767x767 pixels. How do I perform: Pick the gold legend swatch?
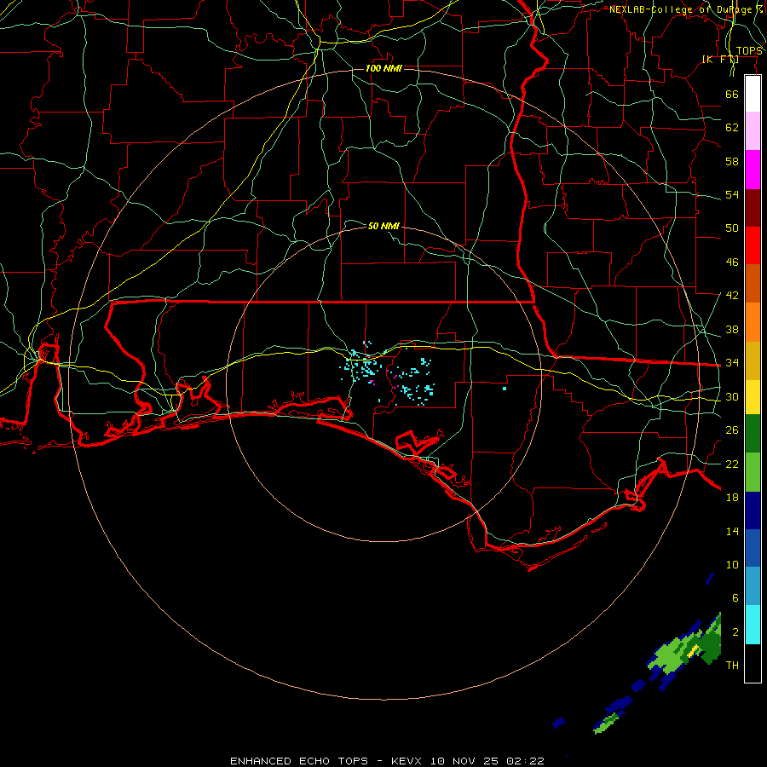tap(753, 360)
